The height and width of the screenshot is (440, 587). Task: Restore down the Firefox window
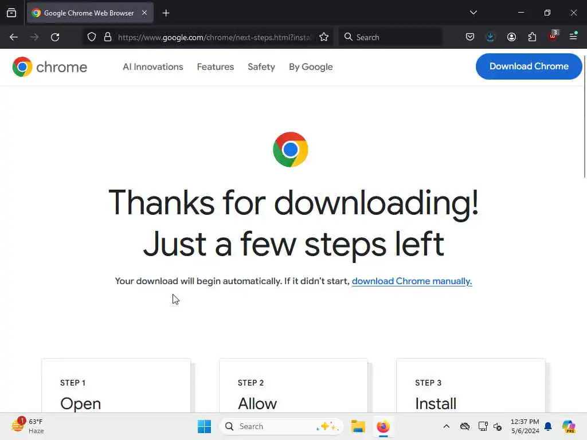[x=547, y=13]
